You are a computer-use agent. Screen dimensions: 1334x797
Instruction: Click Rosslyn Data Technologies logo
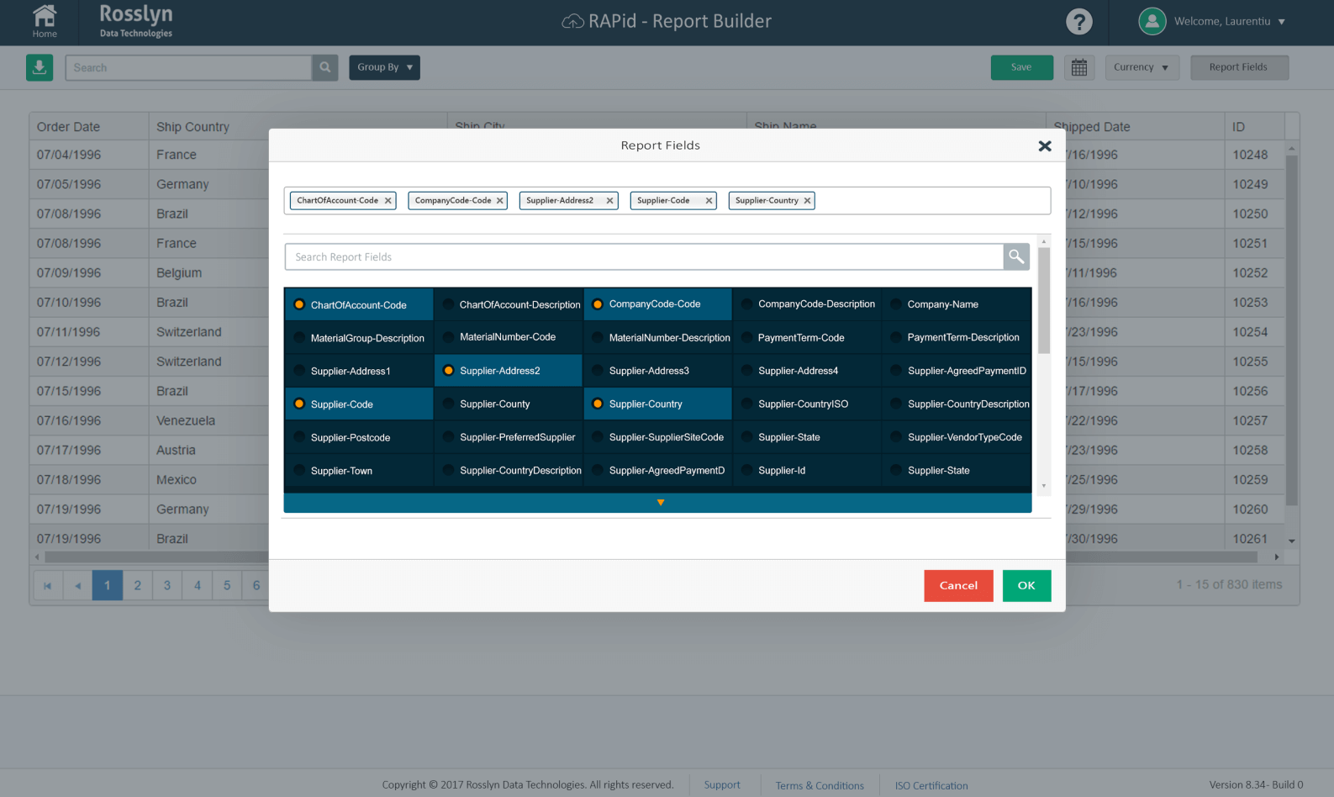click(136, 21)
